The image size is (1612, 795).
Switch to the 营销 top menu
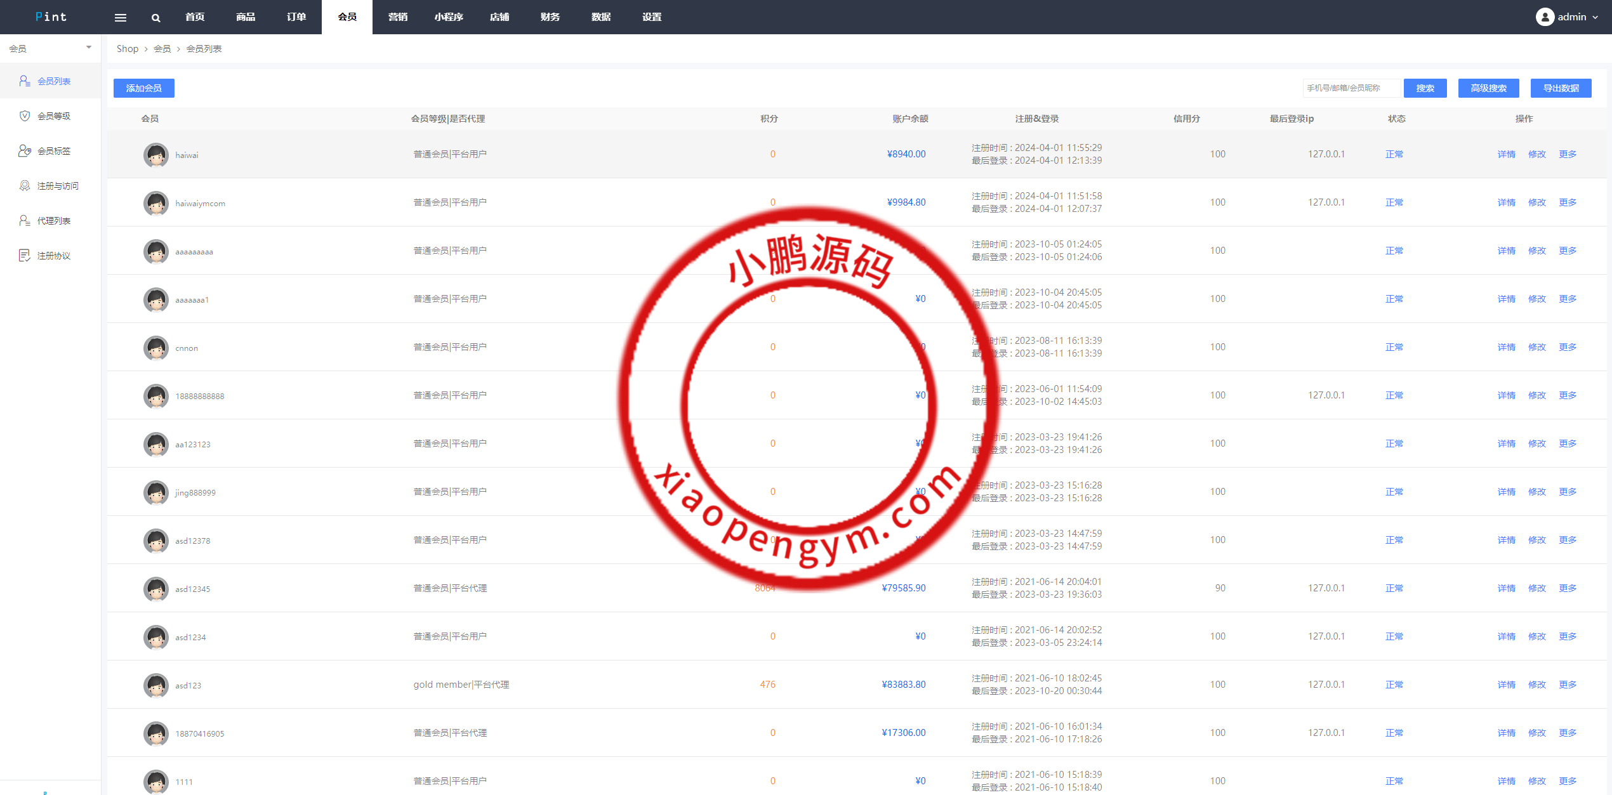(398, 17)
